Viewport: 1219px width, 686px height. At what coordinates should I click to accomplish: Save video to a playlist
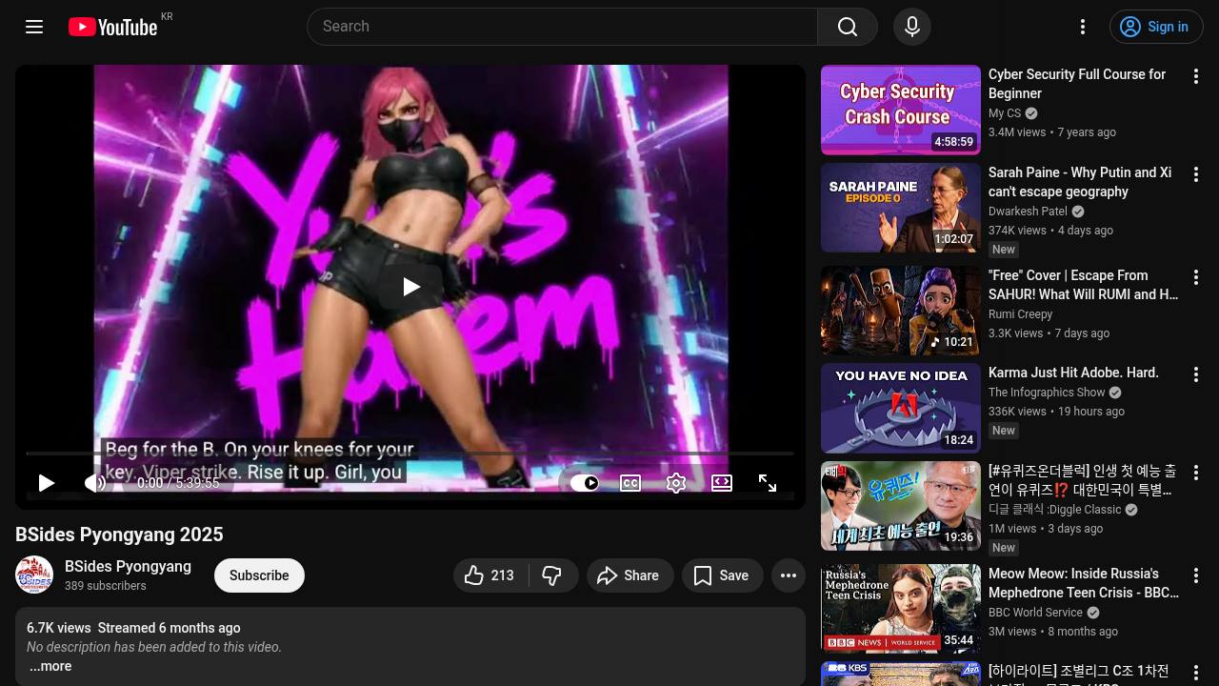tap(722, 575)
